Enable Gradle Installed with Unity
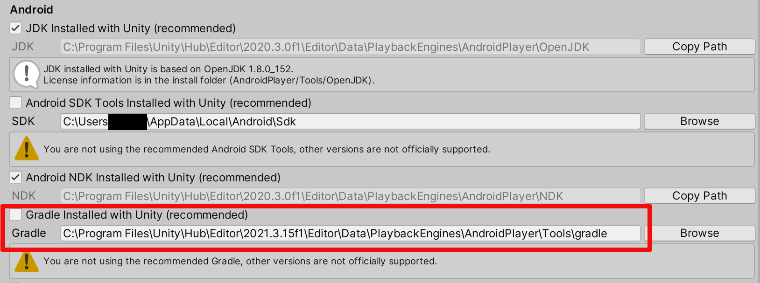760x283 pixels. click(15, 214)
